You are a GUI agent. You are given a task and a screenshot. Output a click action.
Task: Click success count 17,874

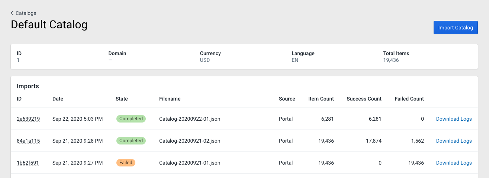pyautogui.click(x=373, y=141)
